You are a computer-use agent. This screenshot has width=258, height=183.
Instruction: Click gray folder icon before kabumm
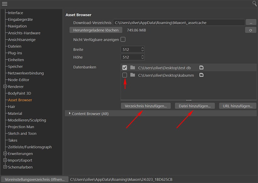point(132,75)
